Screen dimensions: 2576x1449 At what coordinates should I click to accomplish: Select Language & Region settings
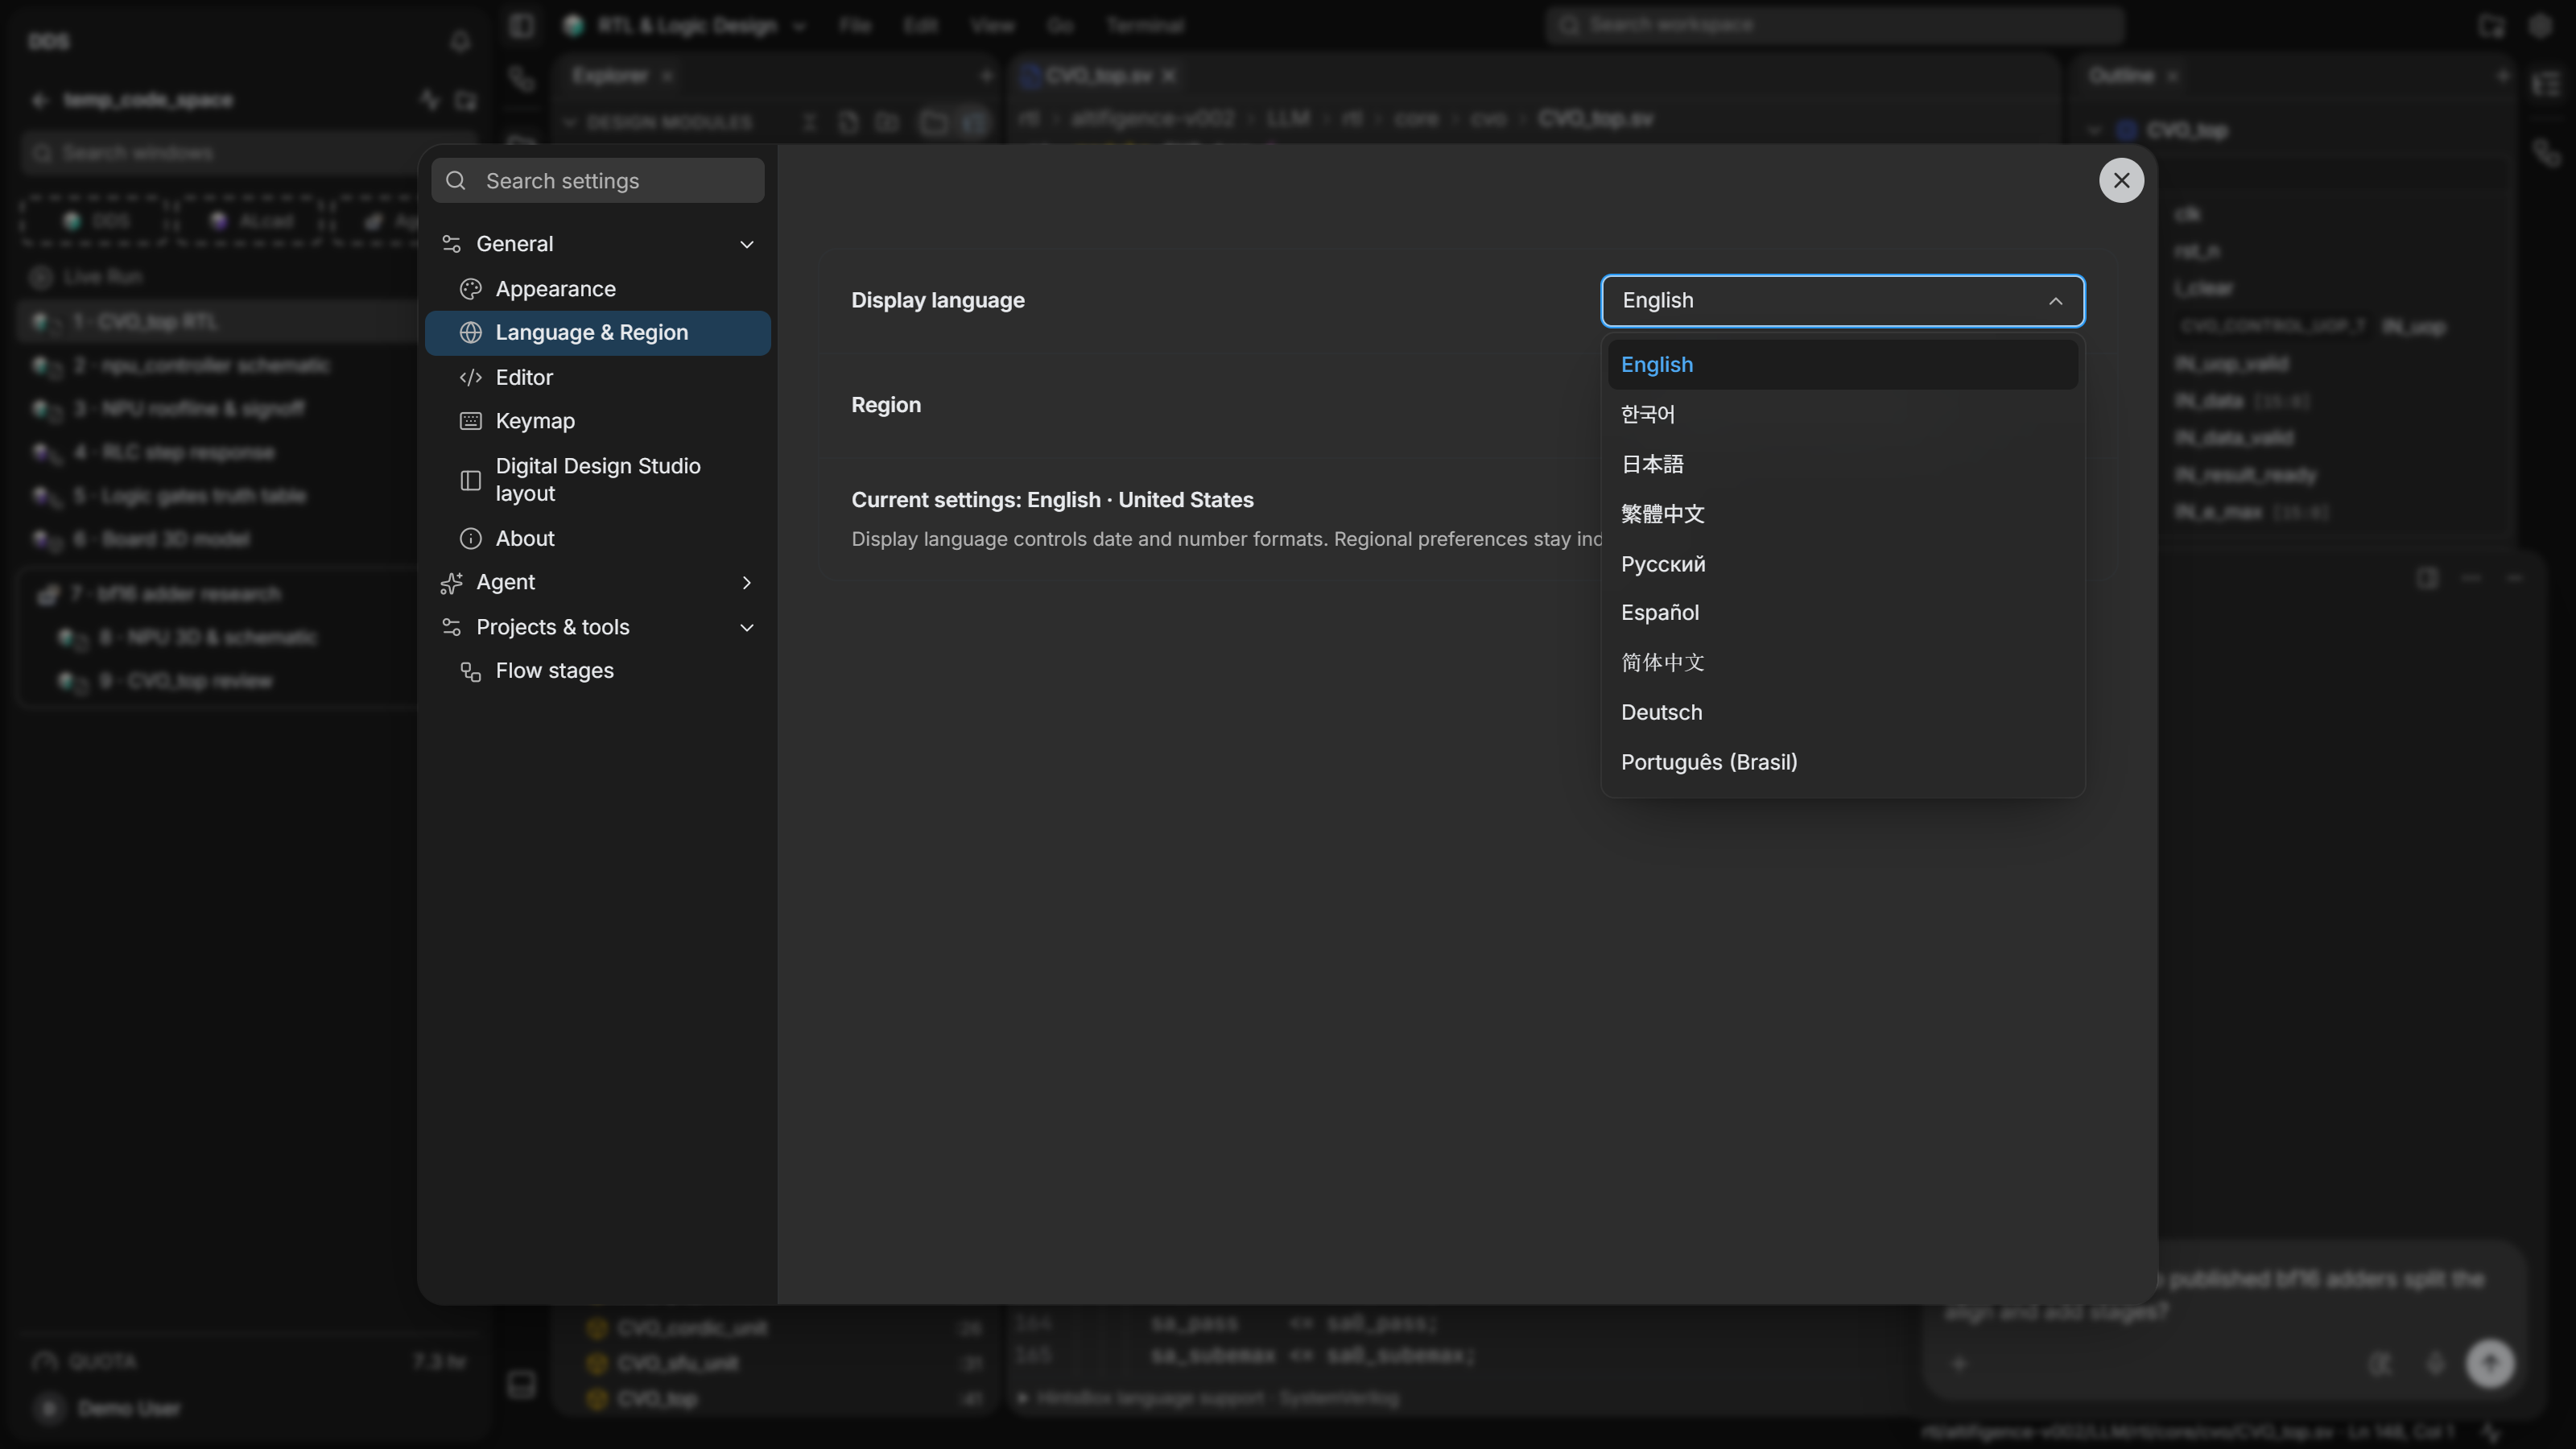[x=598, y=333]
